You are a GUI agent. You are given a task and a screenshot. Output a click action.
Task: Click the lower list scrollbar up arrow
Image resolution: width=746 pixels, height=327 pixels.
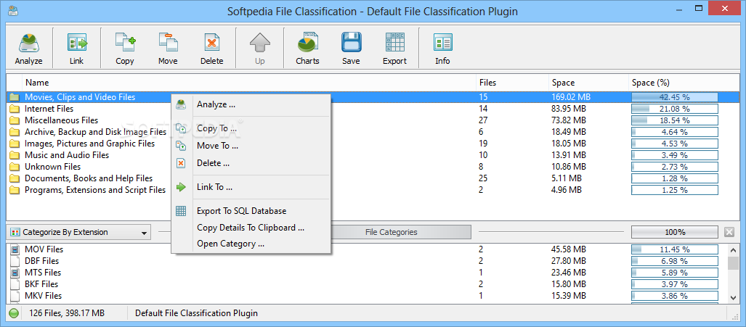point(733,249)
